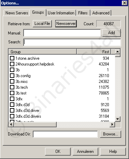Click the Add button
The image size is (129, 159).
point(112,33)
